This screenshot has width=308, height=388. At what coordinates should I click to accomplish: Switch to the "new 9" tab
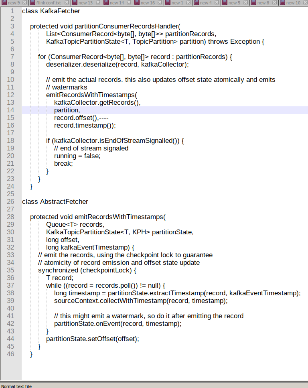(13, 3)
